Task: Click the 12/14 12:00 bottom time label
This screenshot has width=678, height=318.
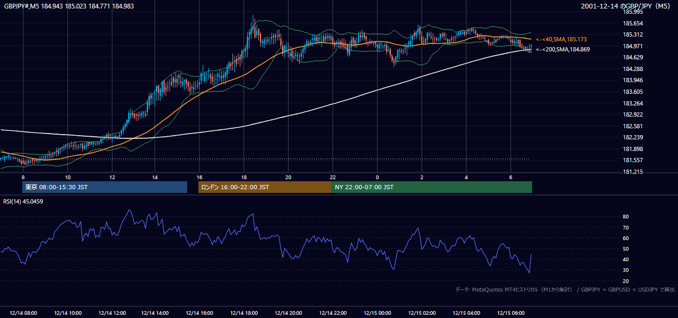Action: (x=111, y=313)
